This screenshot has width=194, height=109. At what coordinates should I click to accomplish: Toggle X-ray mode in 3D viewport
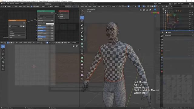[148, 6]
